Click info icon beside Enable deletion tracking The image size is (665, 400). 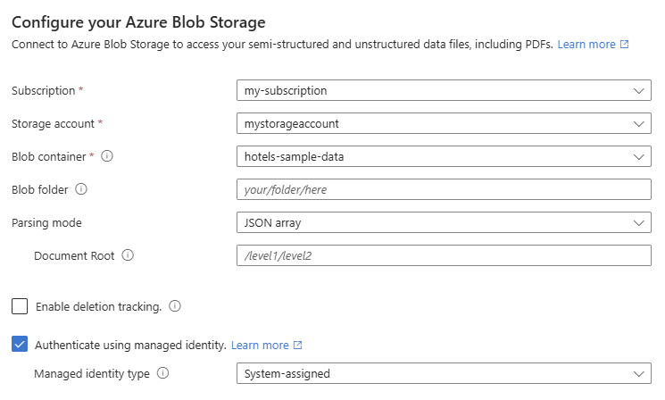(175, 306)
